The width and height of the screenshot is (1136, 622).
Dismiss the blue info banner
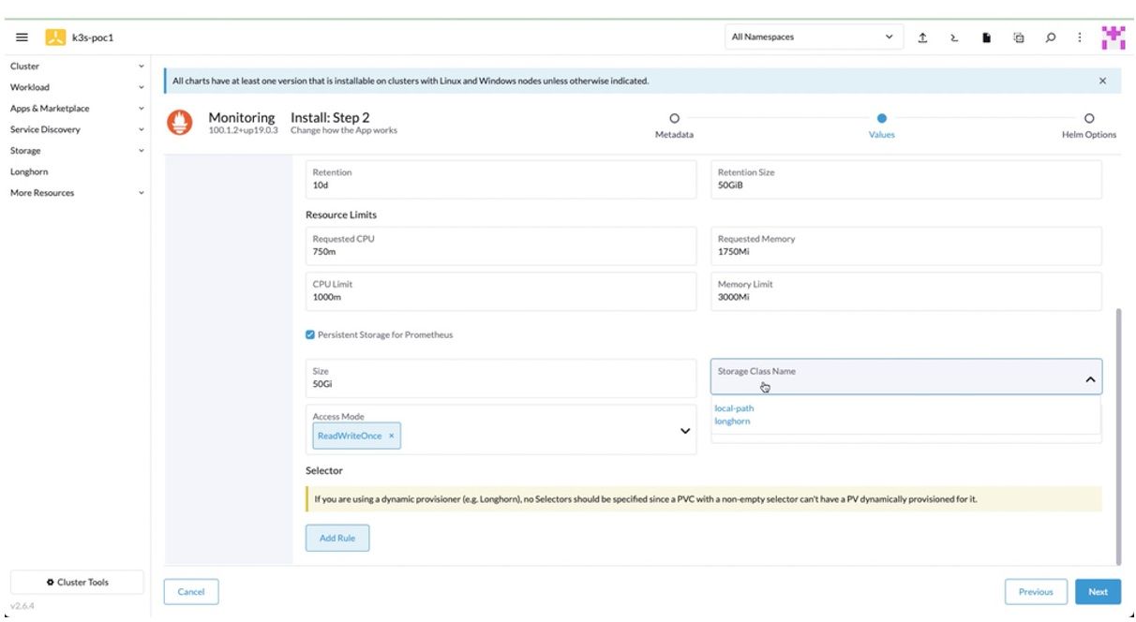coord(1102,81)
